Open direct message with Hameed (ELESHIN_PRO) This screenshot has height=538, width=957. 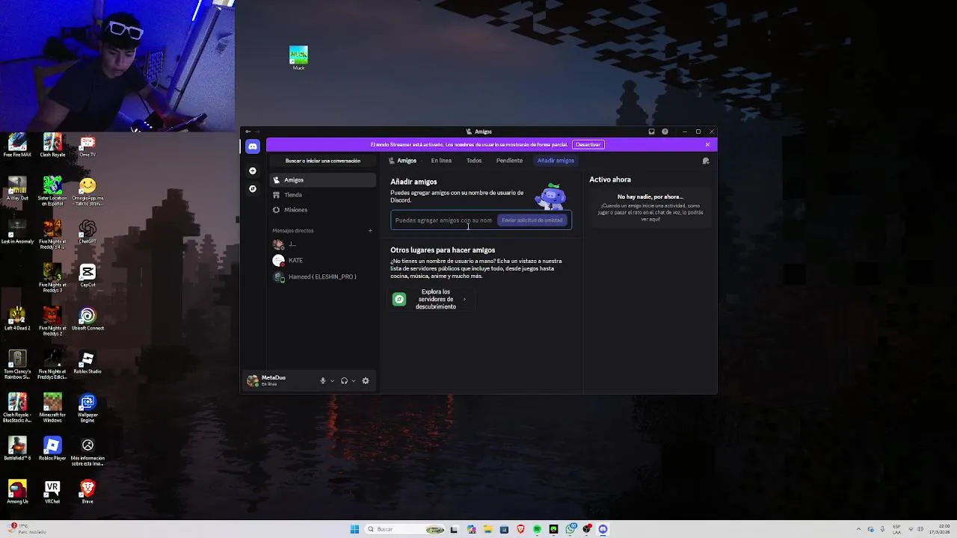pyautogui.click(x=323, y=276)
